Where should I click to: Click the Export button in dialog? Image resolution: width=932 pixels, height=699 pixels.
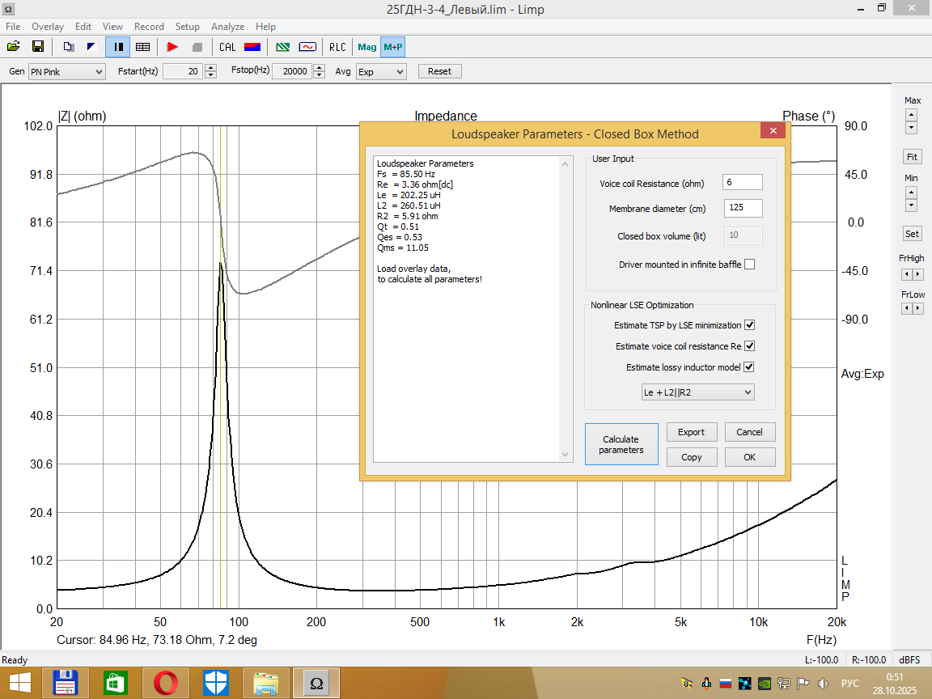[x=691, y=432]
